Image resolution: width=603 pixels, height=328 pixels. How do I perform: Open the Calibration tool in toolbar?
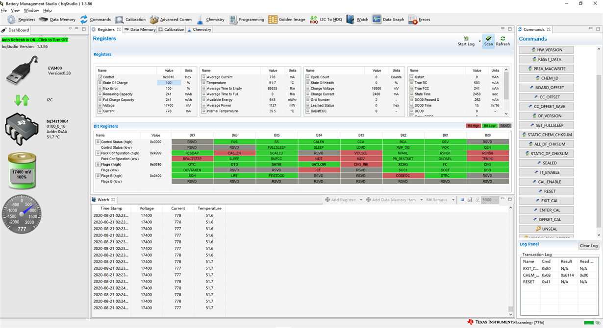(130, 20)
